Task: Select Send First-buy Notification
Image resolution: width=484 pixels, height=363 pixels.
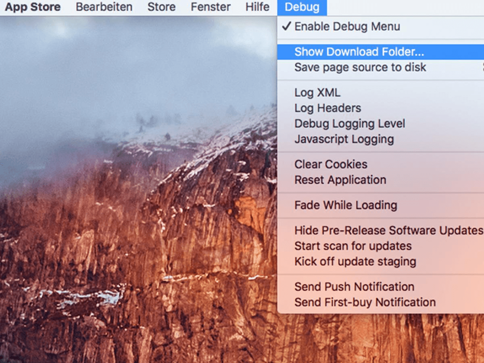Action: (x=365, y=302)
